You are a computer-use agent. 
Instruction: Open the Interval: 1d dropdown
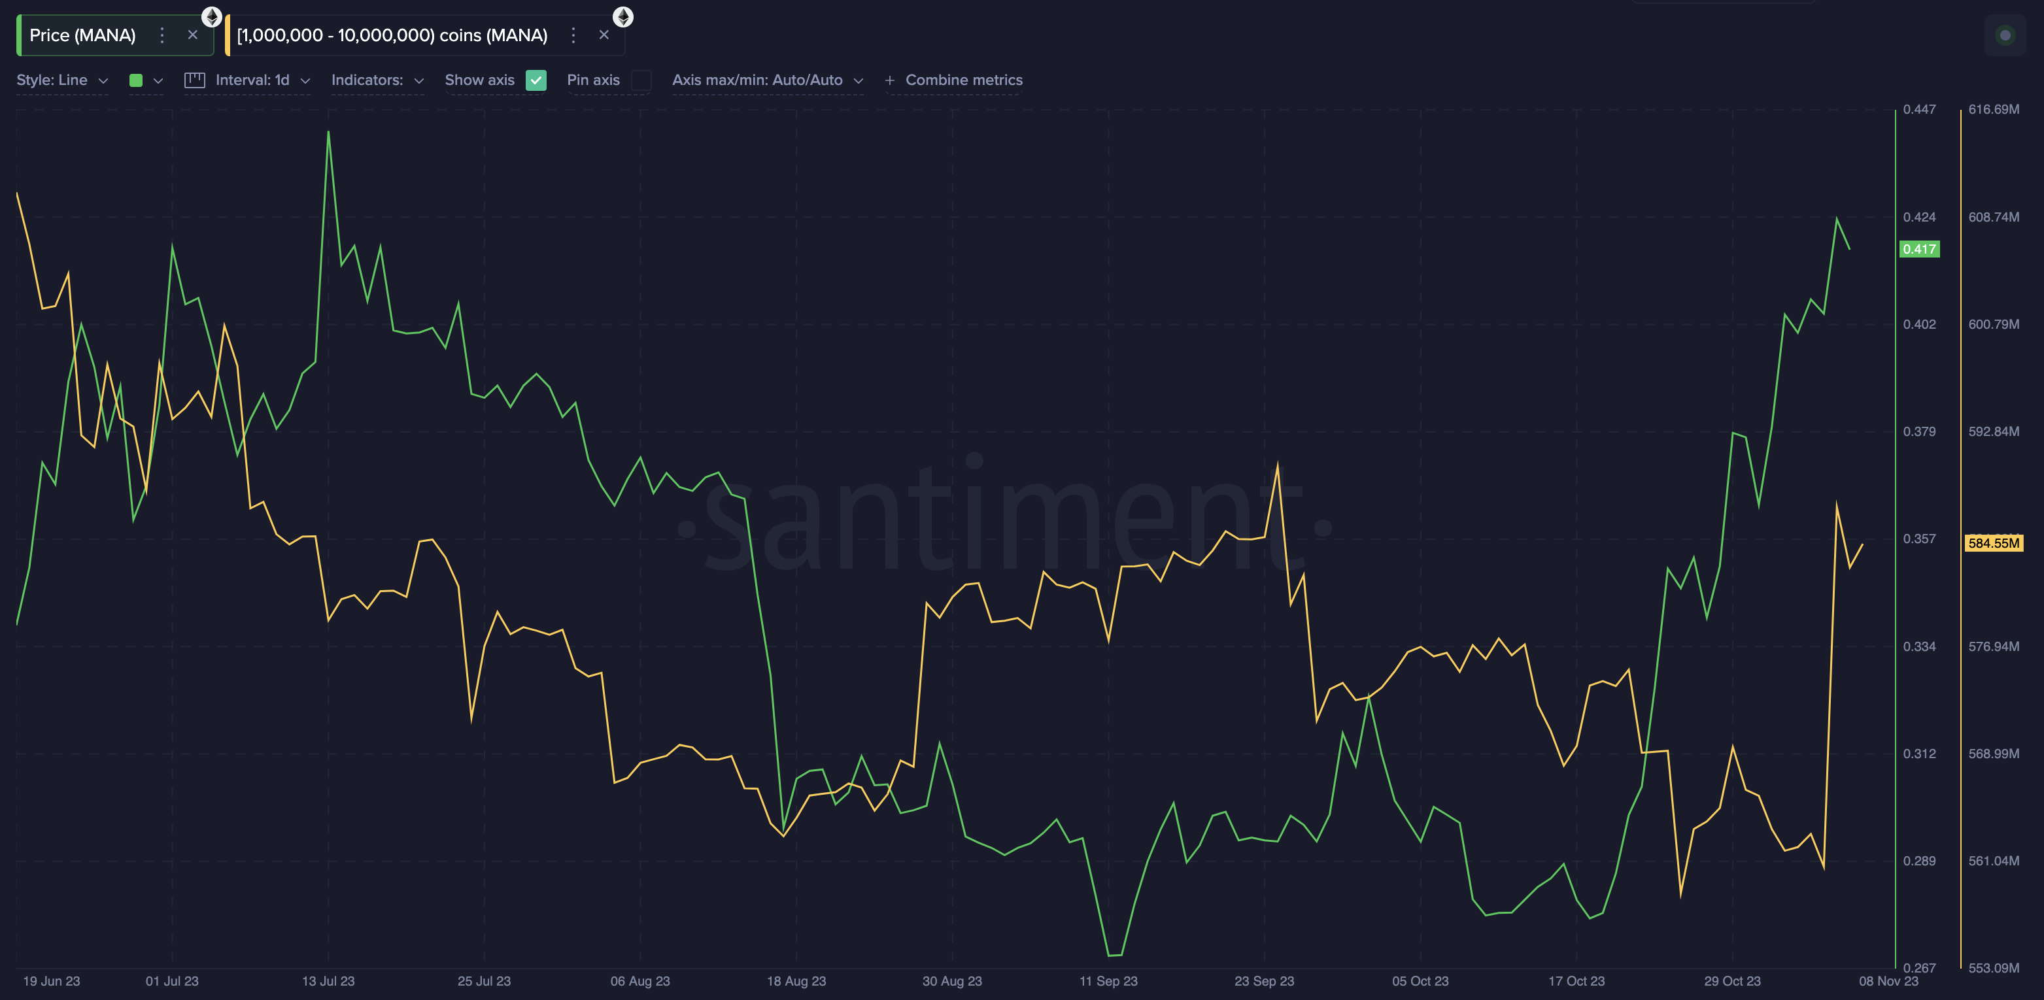tap(262, 80)
